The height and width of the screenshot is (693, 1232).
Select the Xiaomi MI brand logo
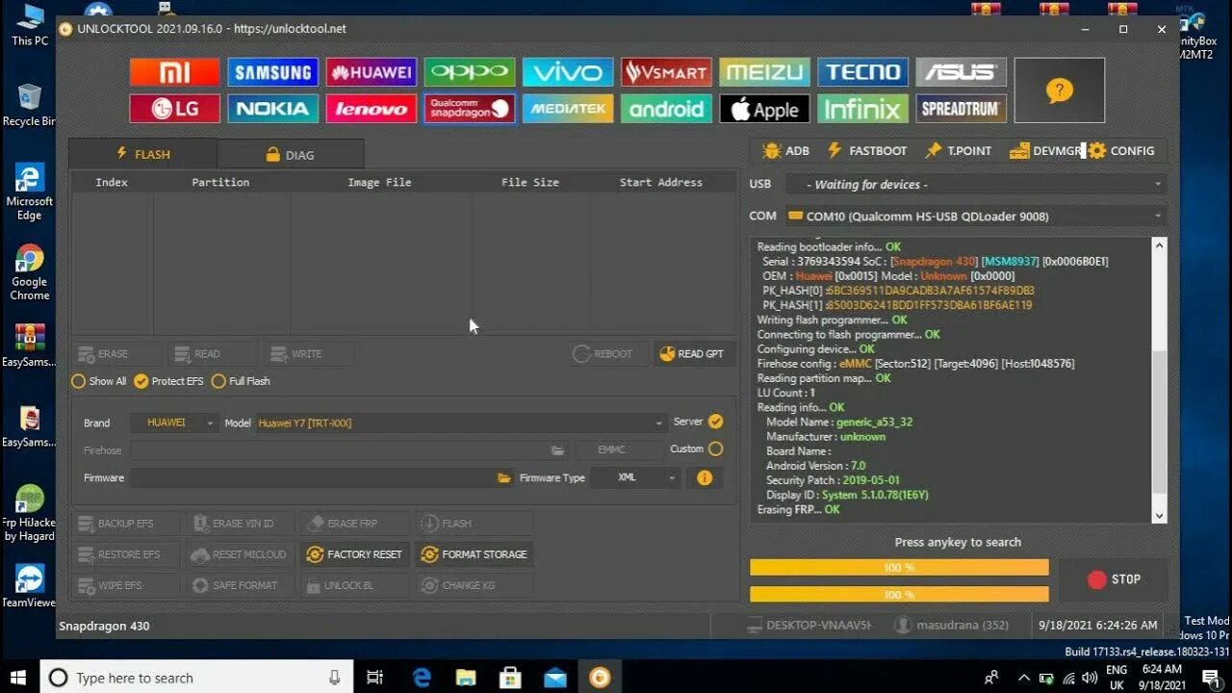(x=174, y=72)
